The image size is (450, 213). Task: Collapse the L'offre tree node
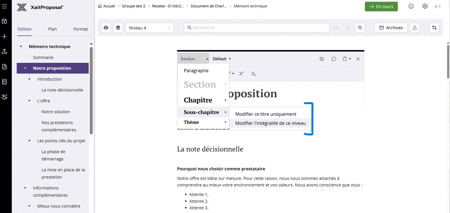point(29,101)
